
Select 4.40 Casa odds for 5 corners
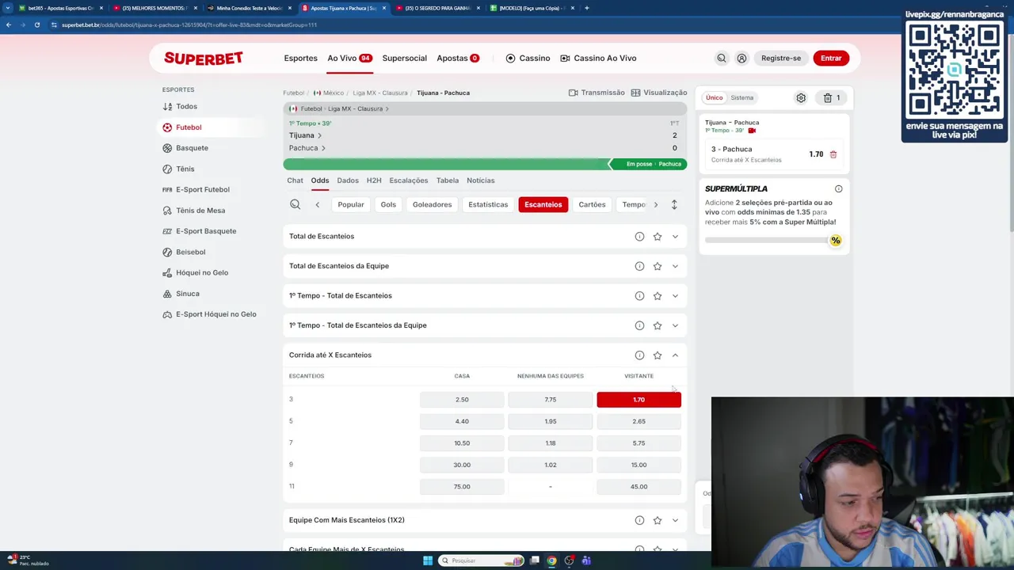(462, 421)
